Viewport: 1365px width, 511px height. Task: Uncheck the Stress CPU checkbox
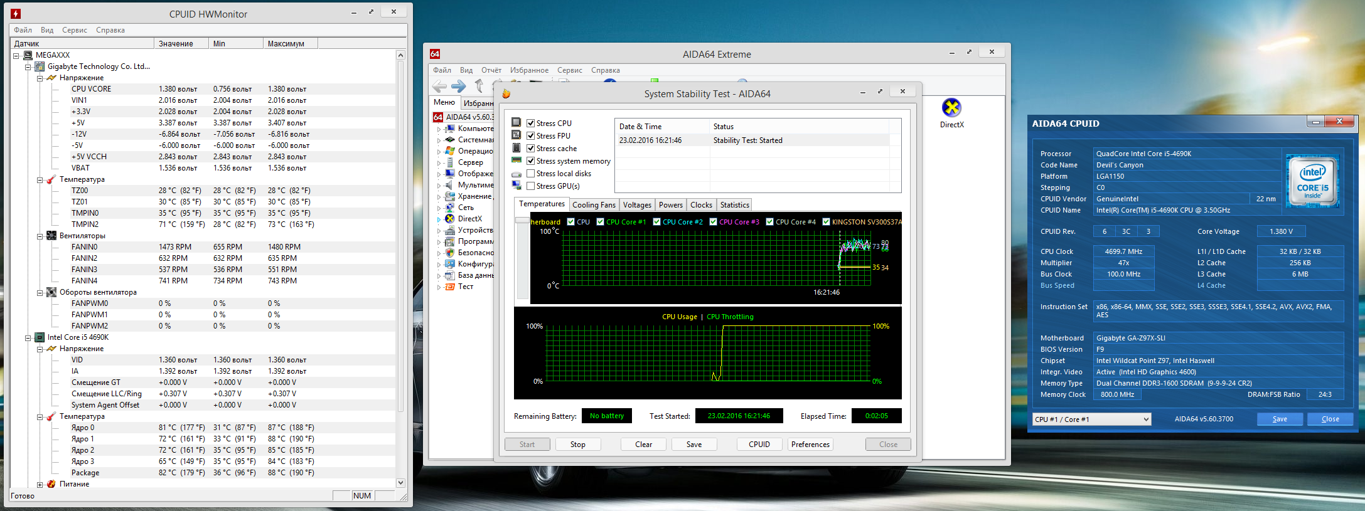coord(531,124)
